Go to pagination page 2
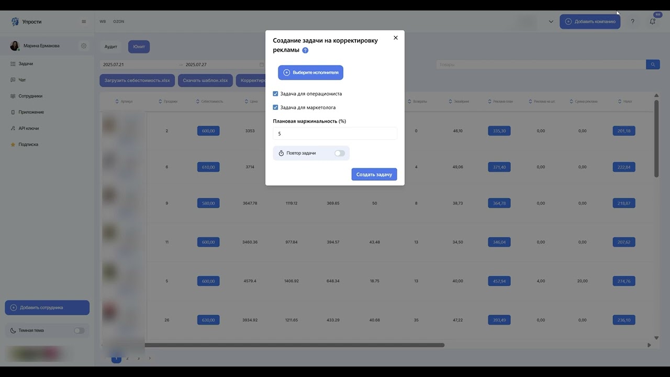This screenshot has width=670, height=377. point(127,358)
